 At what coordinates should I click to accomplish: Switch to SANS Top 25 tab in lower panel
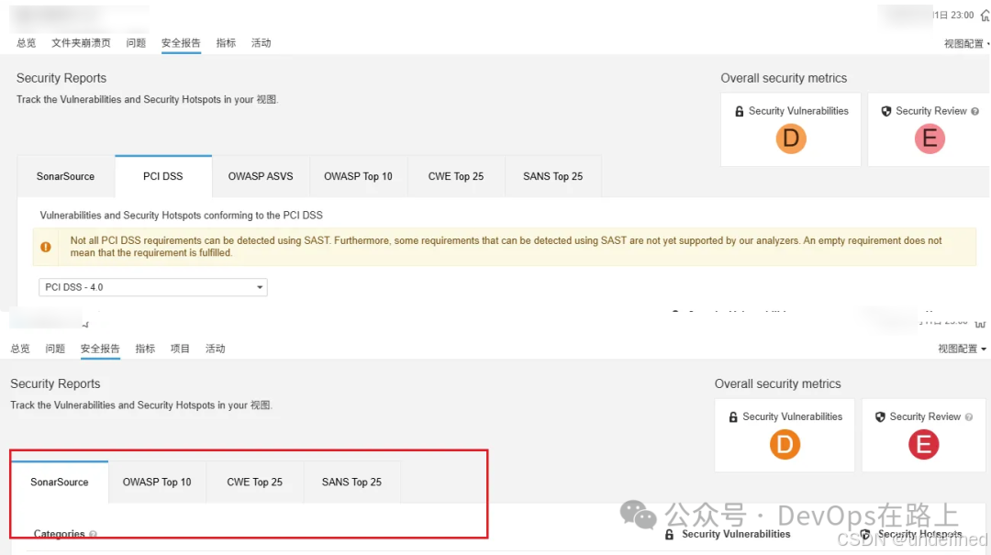pos(352,483)
